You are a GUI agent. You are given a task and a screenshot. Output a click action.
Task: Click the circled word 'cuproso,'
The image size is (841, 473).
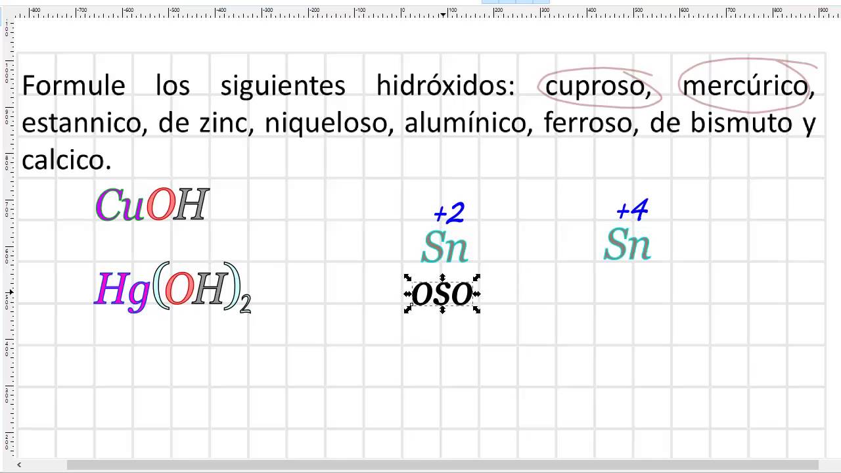pos(598,87)
